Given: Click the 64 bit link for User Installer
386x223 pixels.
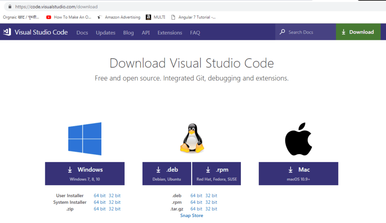Looking at the screenshot, I should (99, 196).
